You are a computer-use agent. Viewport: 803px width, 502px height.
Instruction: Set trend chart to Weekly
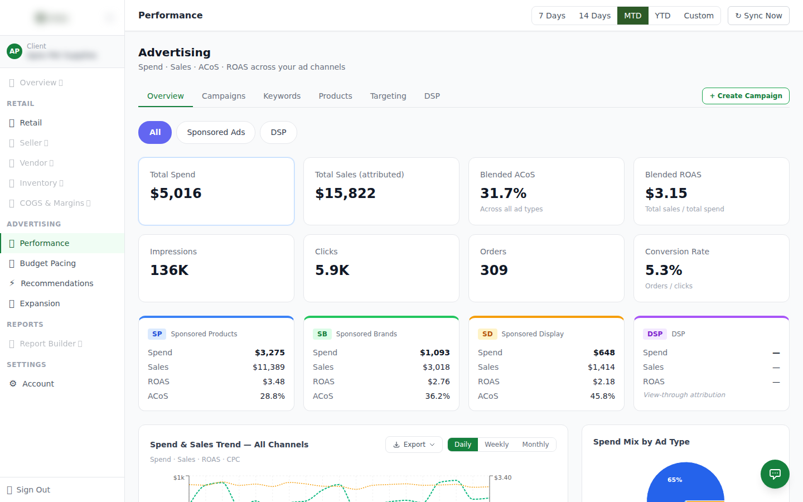click(496, 445)
